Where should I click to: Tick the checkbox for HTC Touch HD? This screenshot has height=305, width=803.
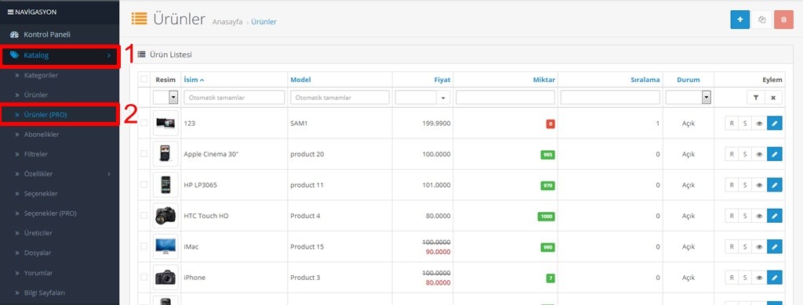144,215
